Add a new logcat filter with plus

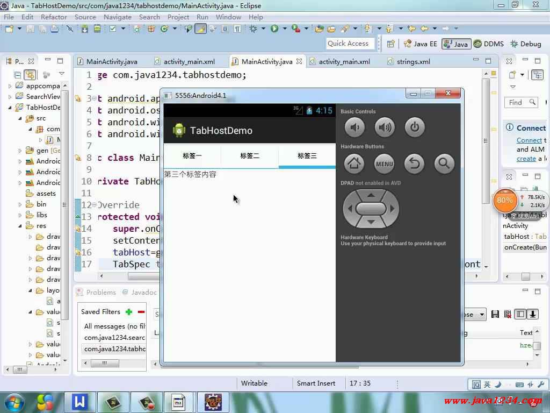pos(129,312)
